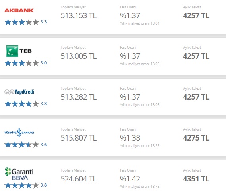Select İş Bankası's %1.38 interest rate
Screen dimensions: 226x195
click(130, 138)
